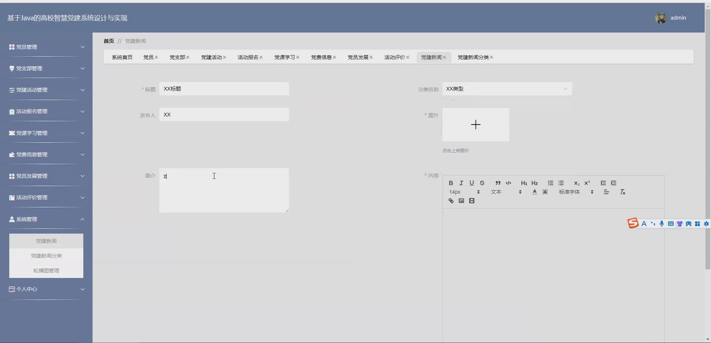Insert an image in editor
Viewport: 711px width, 343px height.
tap(461, 201)
